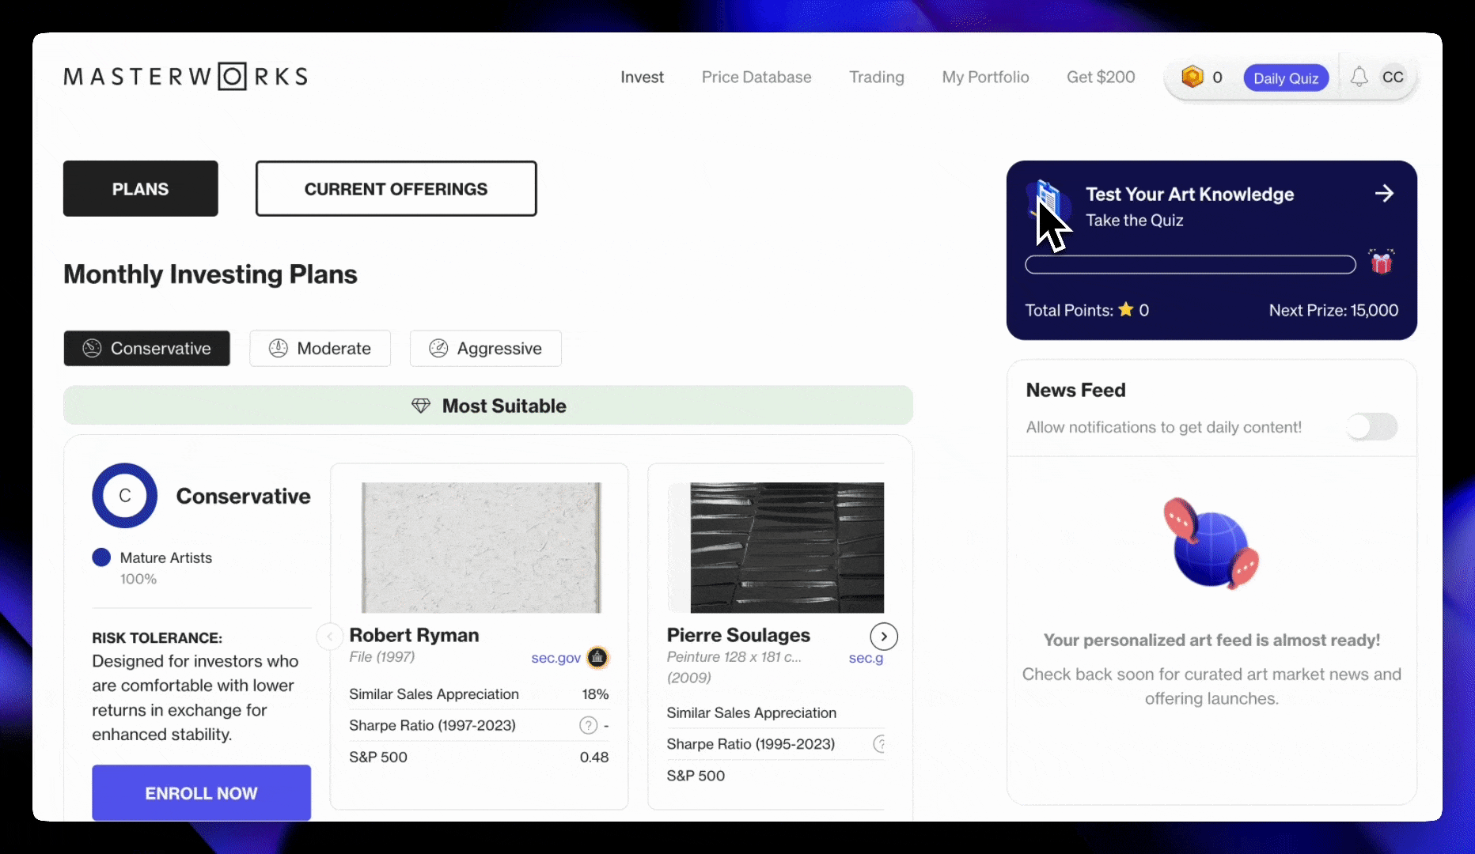Screen dimensions: 1475x854
Task: Open My Portfolio
Action: coord(985,77)
